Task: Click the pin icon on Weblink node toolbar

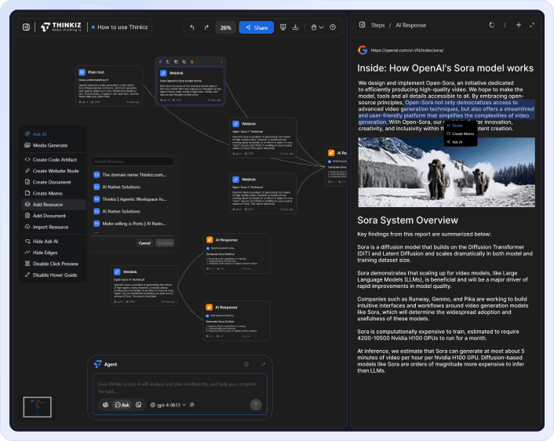Action: tap(160, 62)
